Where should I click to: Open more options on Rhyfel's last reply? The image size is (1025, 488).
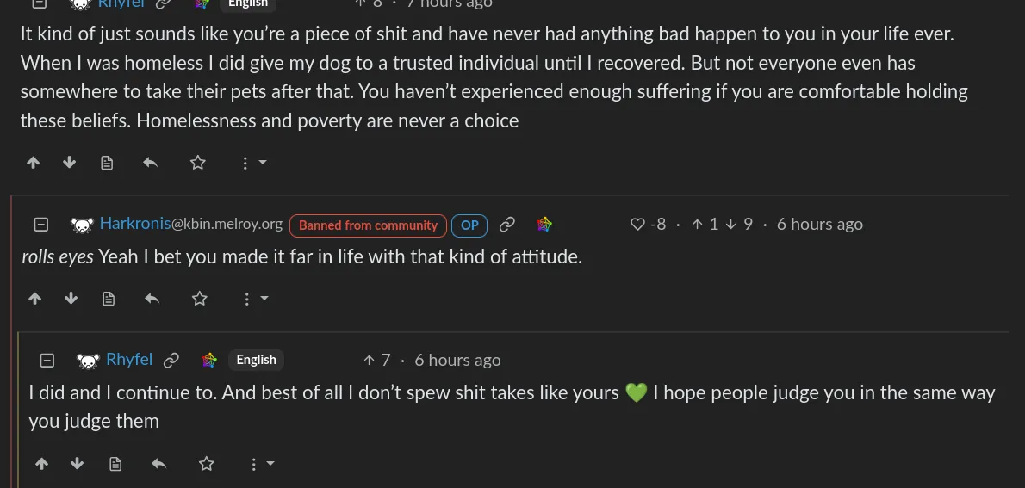pyautogui.click(x=260, y=464)
